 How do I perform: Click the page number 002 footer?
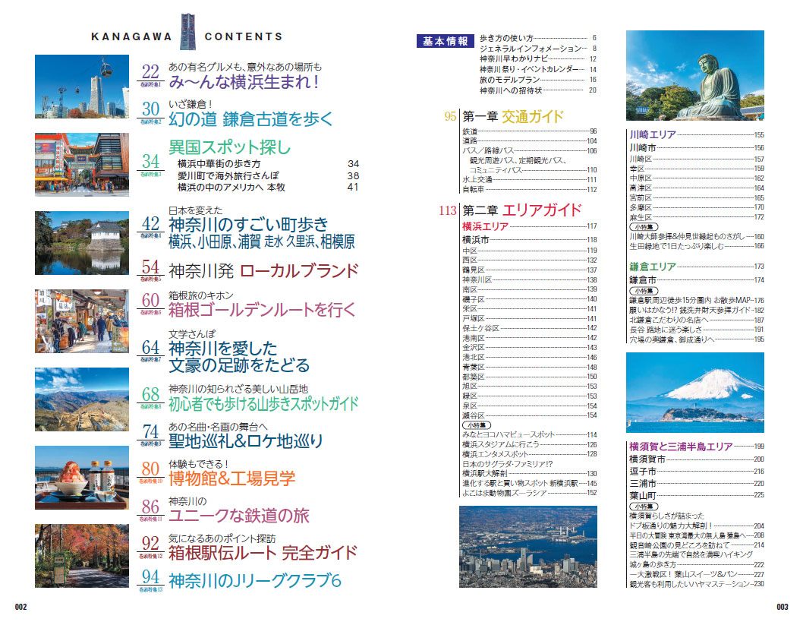click(x=20, y=606)
